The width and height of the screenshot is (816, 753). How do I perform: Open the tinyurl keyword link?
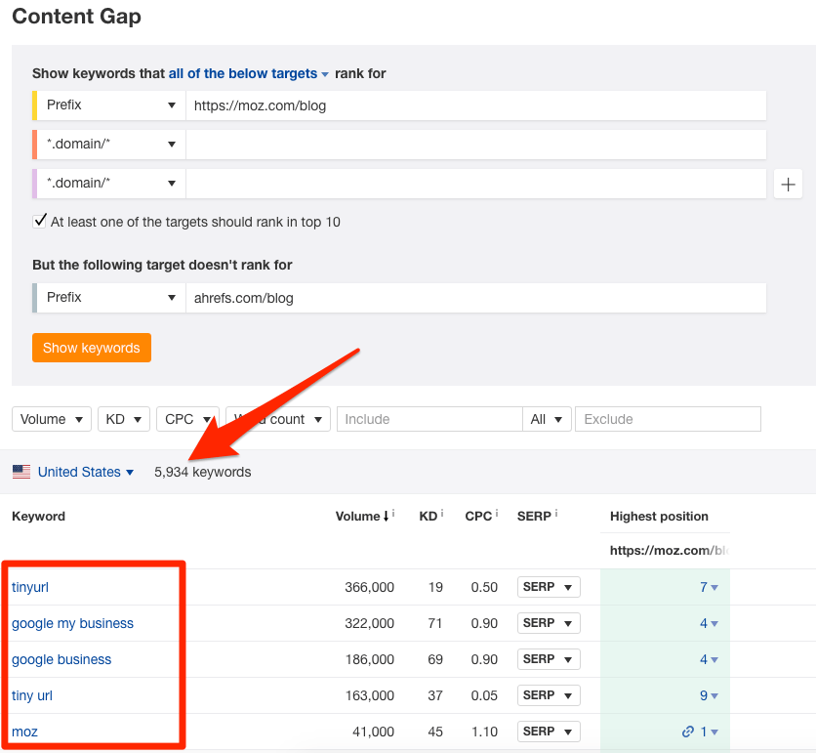point(30,587)
